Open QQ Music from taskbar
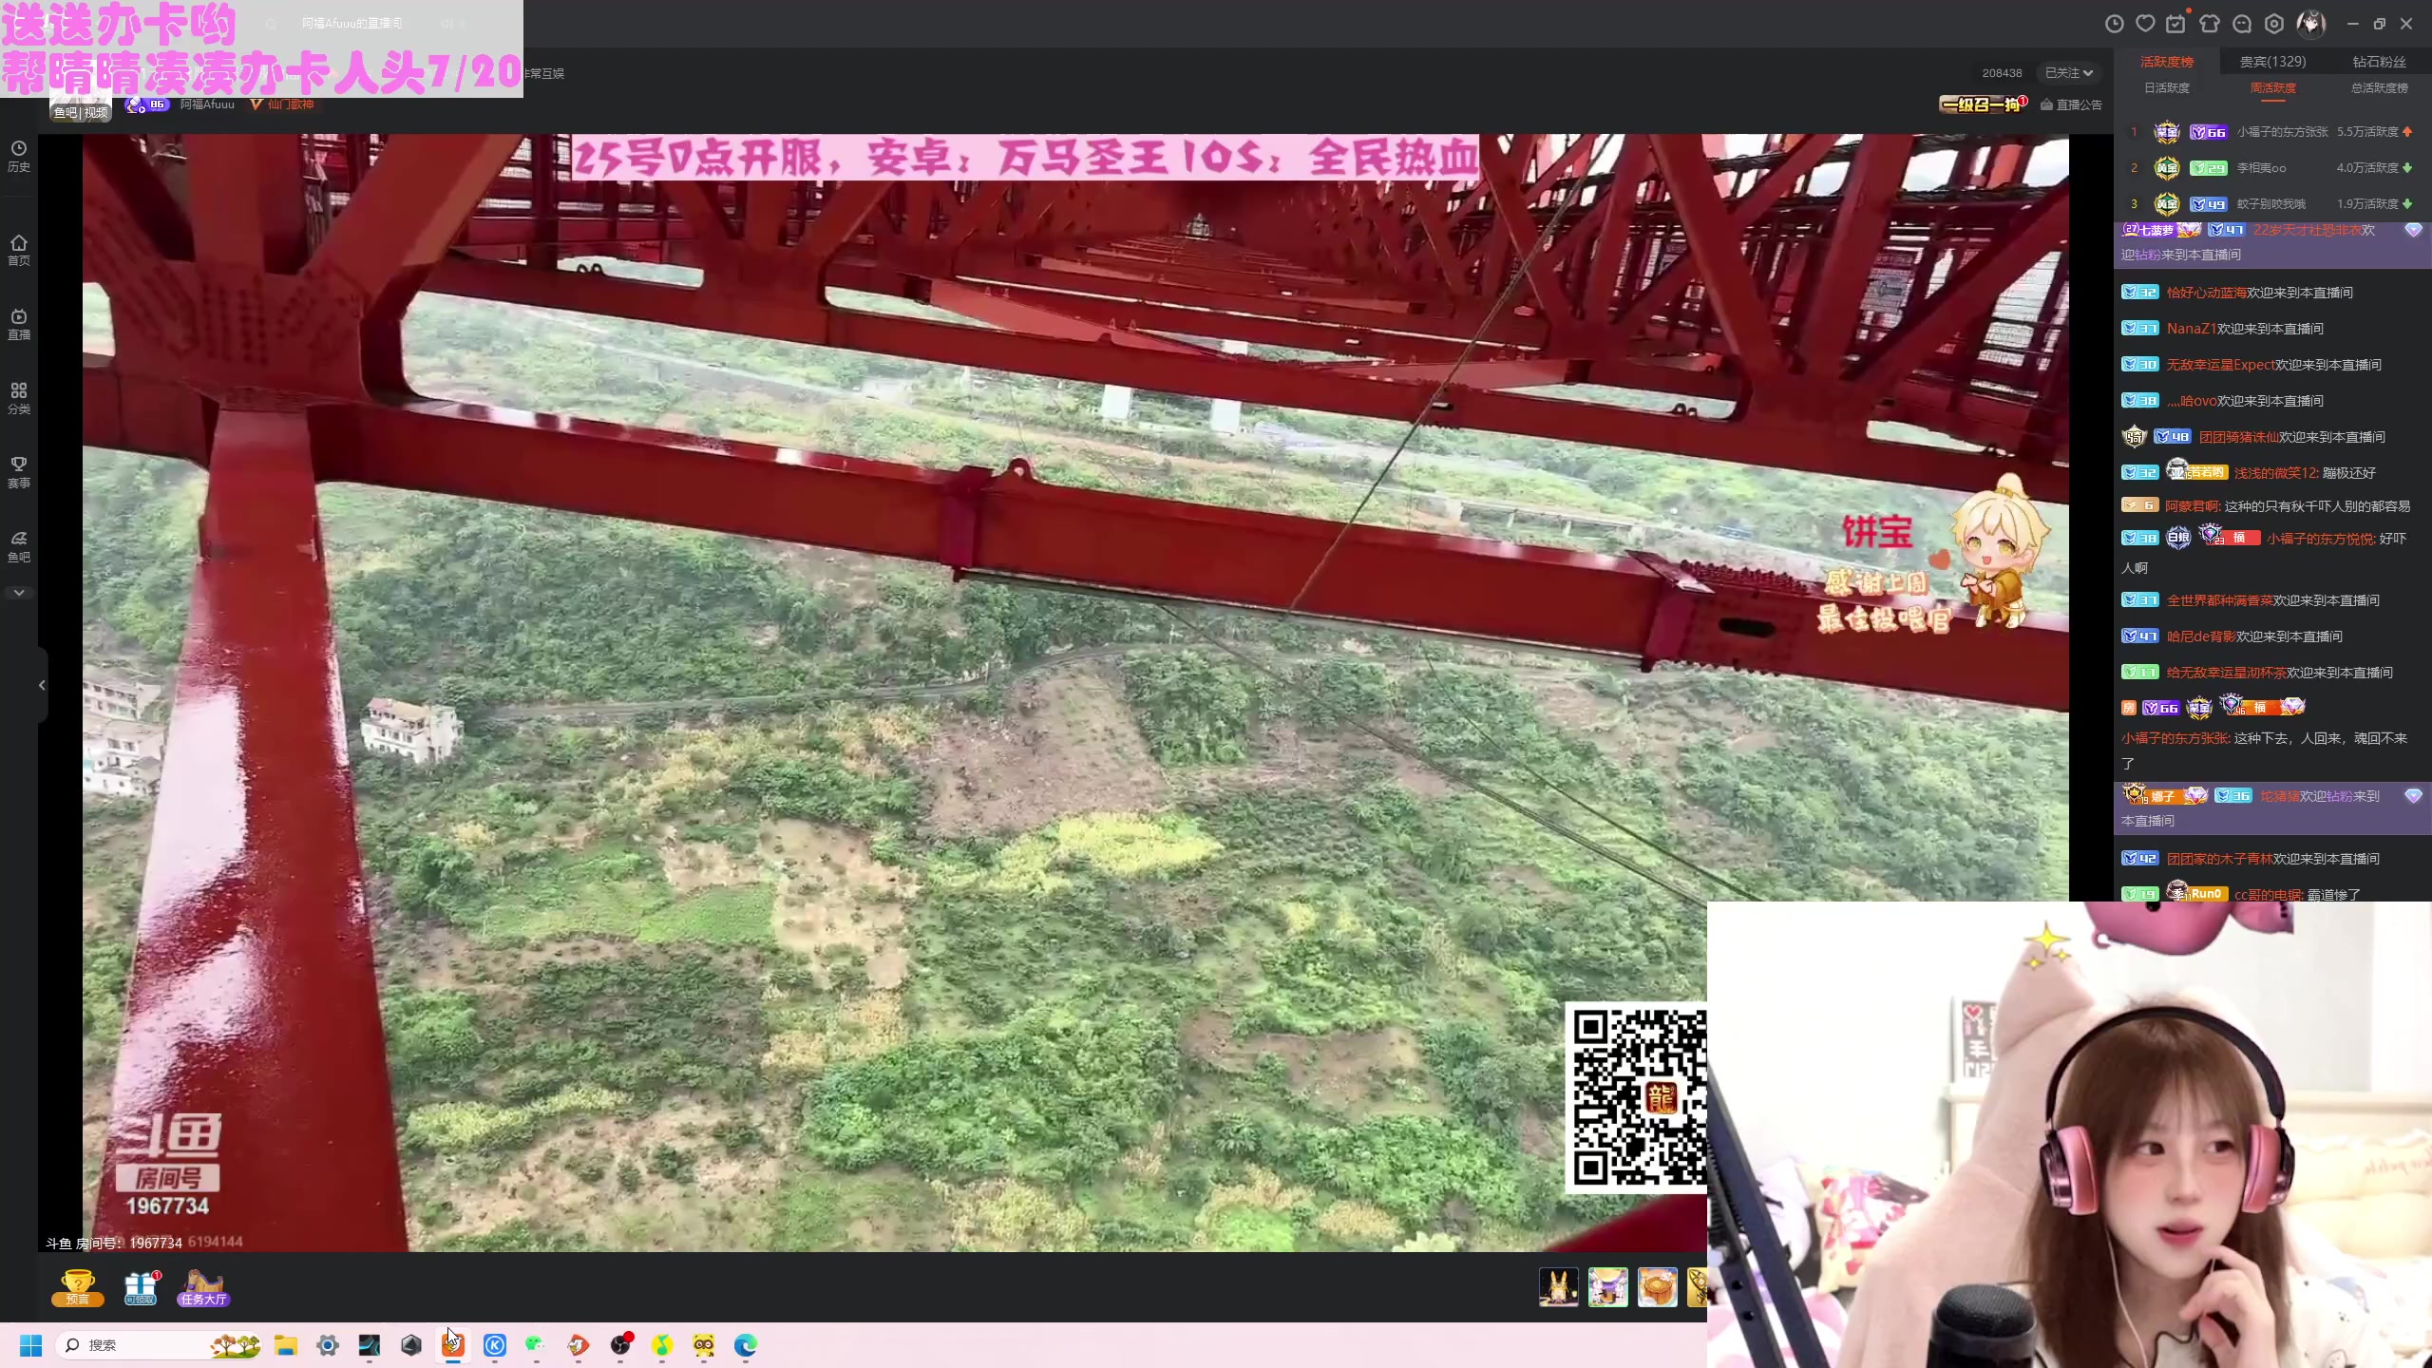 (662, 1345)
